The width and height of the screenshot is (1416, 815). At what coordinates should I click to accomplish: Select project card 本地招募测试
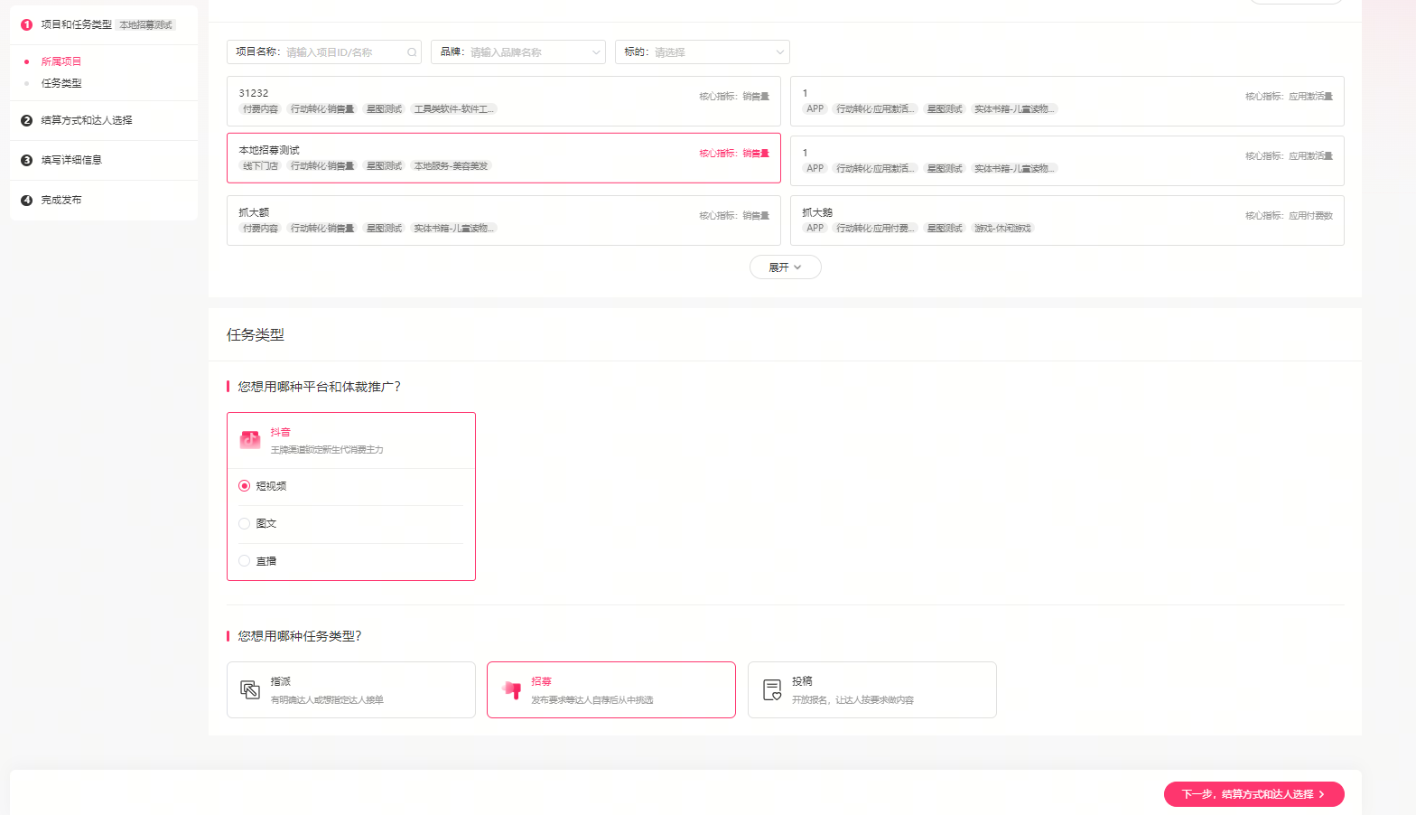504,158
